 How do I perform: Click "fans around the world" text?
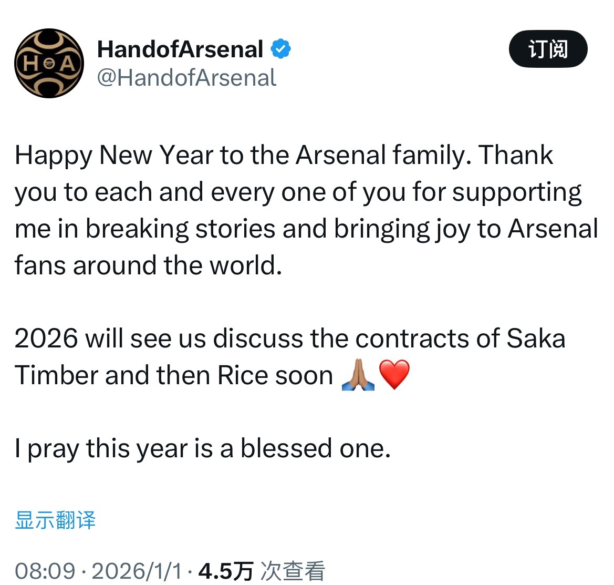pos(147,265)
